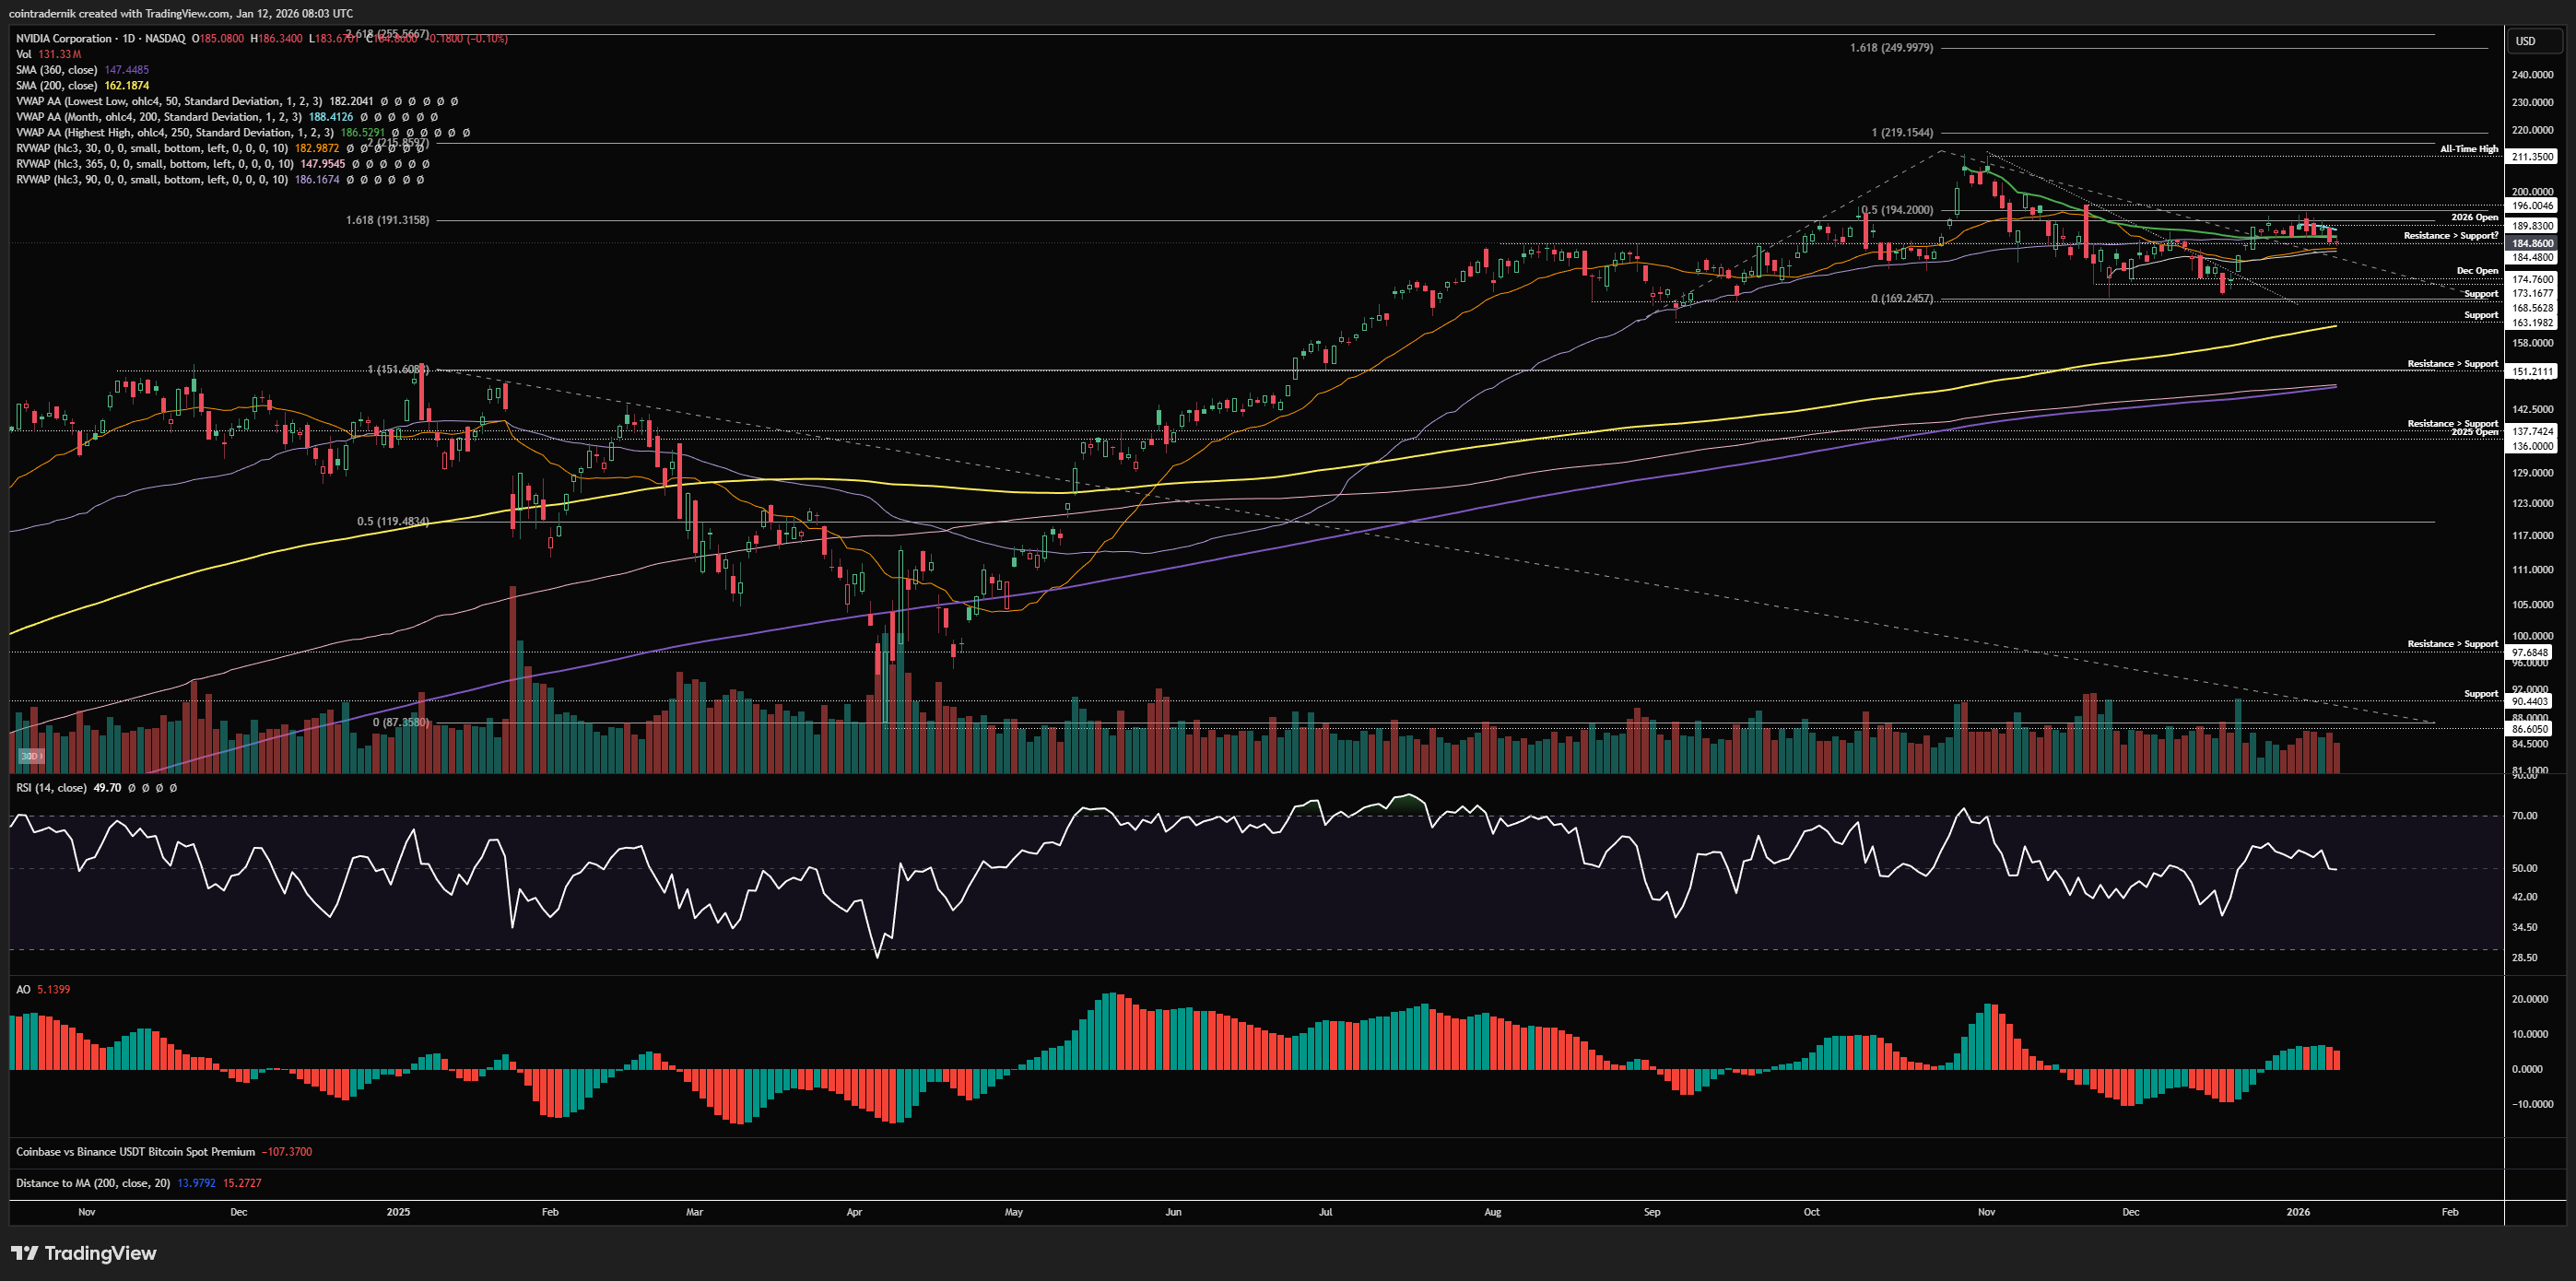This screenshot has height=1281, width=2576.
Task: Click the 2025 year marker on time axis
Action: pos(398,1212)
